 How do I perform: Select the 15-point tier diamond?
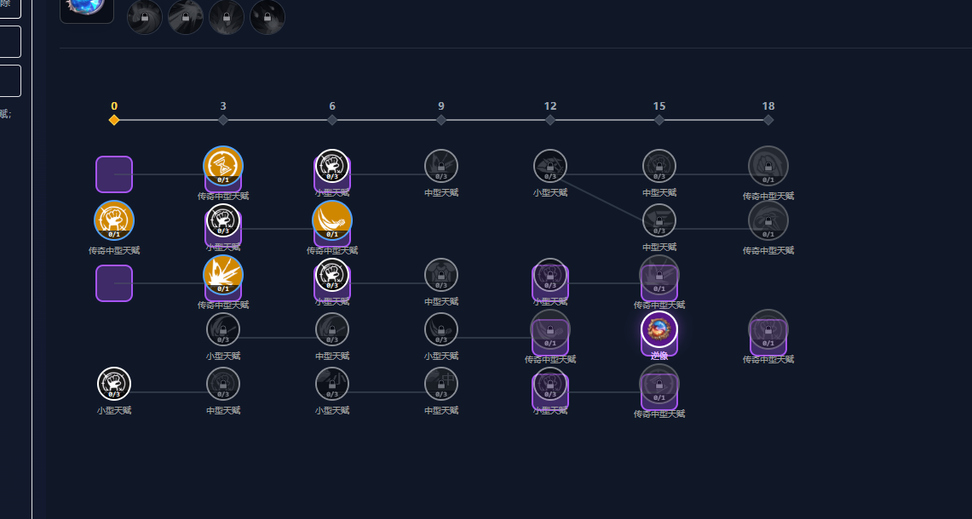point(659,120)
